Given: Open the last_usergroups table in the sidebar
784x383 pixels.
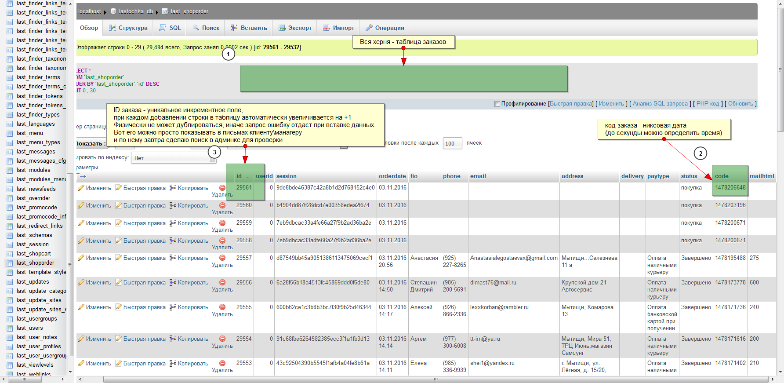Looking at the screenshot, I should pyautogui.click(x=37, y=319).
